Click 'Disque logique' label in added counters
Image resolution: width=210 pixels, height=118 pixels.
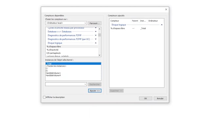119,25
